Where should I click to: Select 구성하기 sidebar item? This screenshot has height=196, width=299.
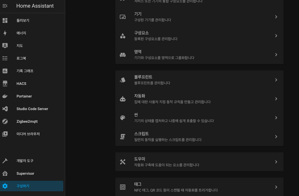pos(32,186)
